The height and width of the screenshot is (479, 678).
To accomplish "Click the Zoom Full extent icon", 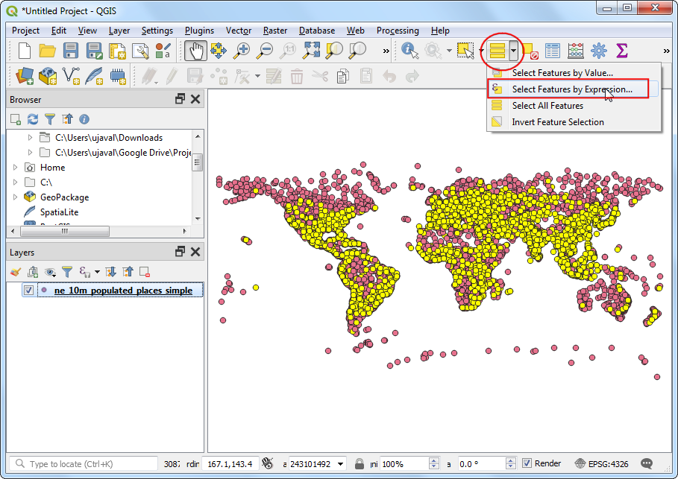I will click(x=311, y=51).
